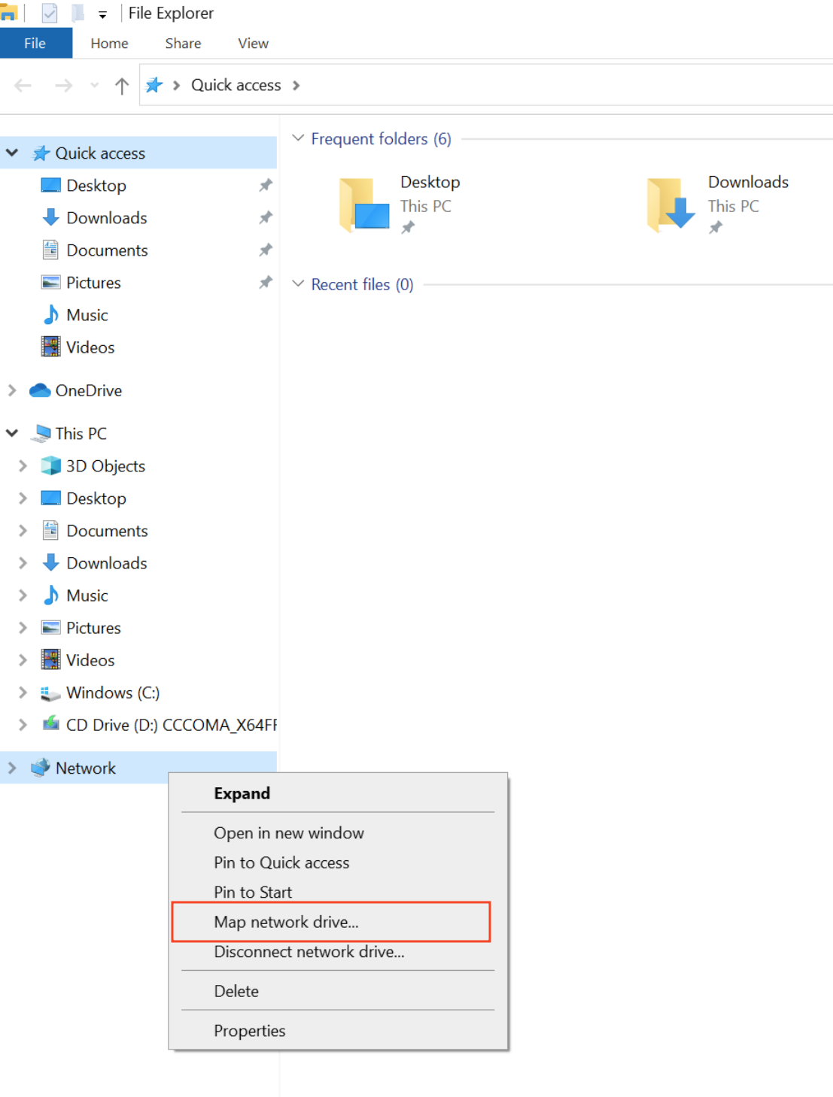Select Properties in the context menu
Image resolution: width=833 pixels, height=1097 pixels.
click(249, 1031)
